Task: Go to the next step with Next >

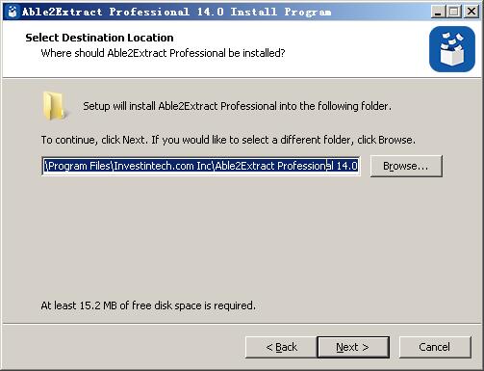Action: tap(353, 347)
